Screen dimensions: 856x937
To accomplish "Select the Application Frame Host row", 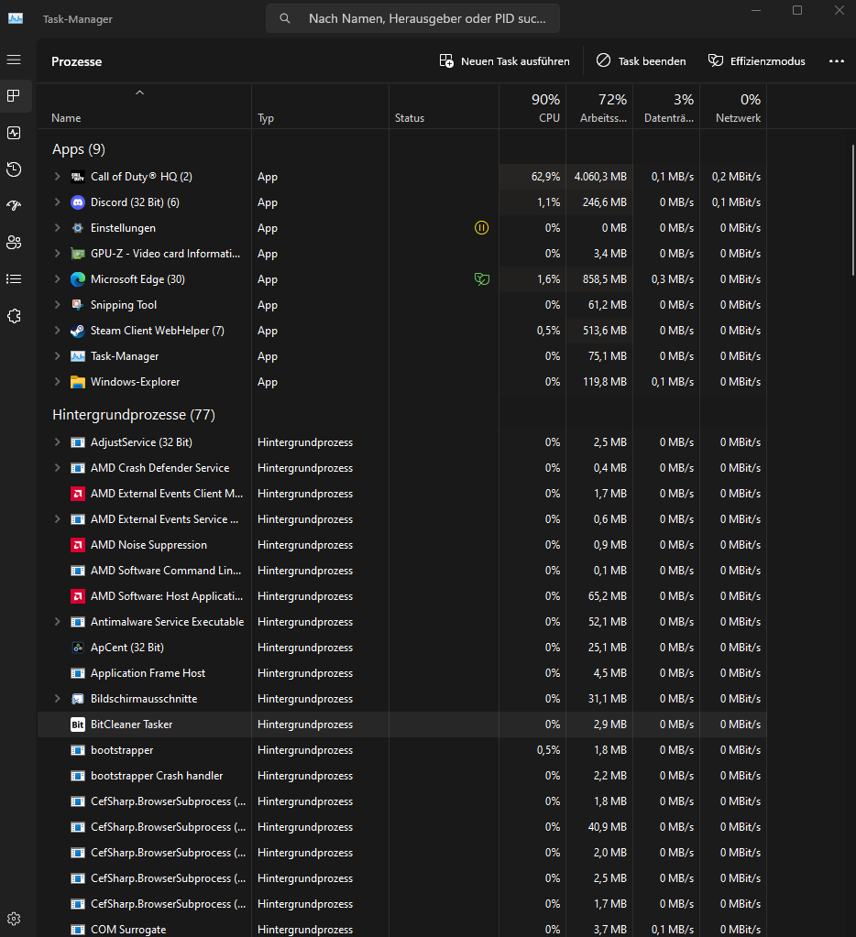I will click(x=401, y=673).
